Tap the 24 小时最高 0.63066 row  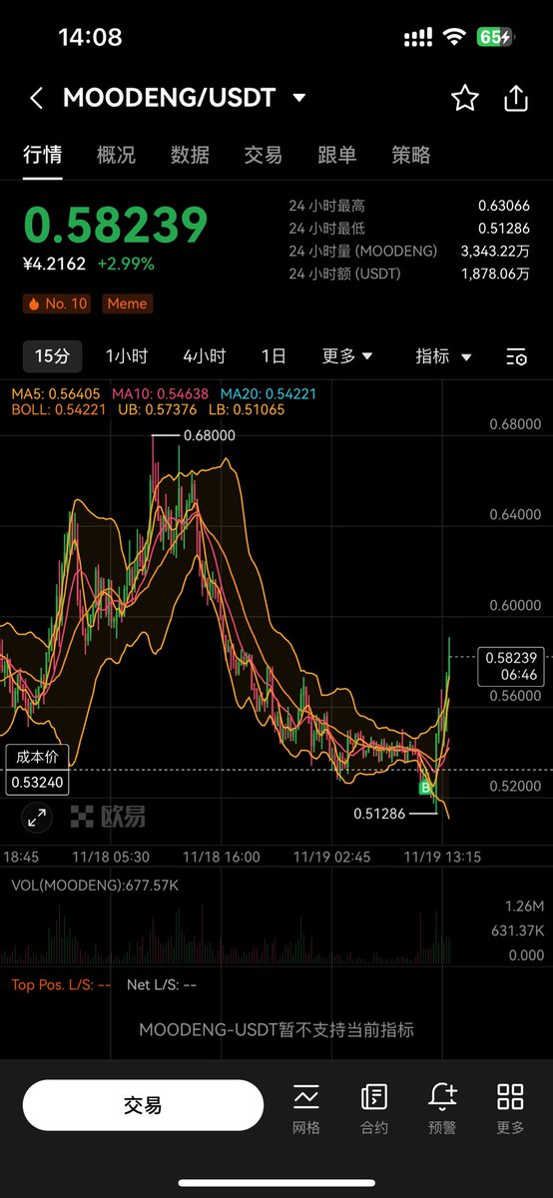coord(409,207)
